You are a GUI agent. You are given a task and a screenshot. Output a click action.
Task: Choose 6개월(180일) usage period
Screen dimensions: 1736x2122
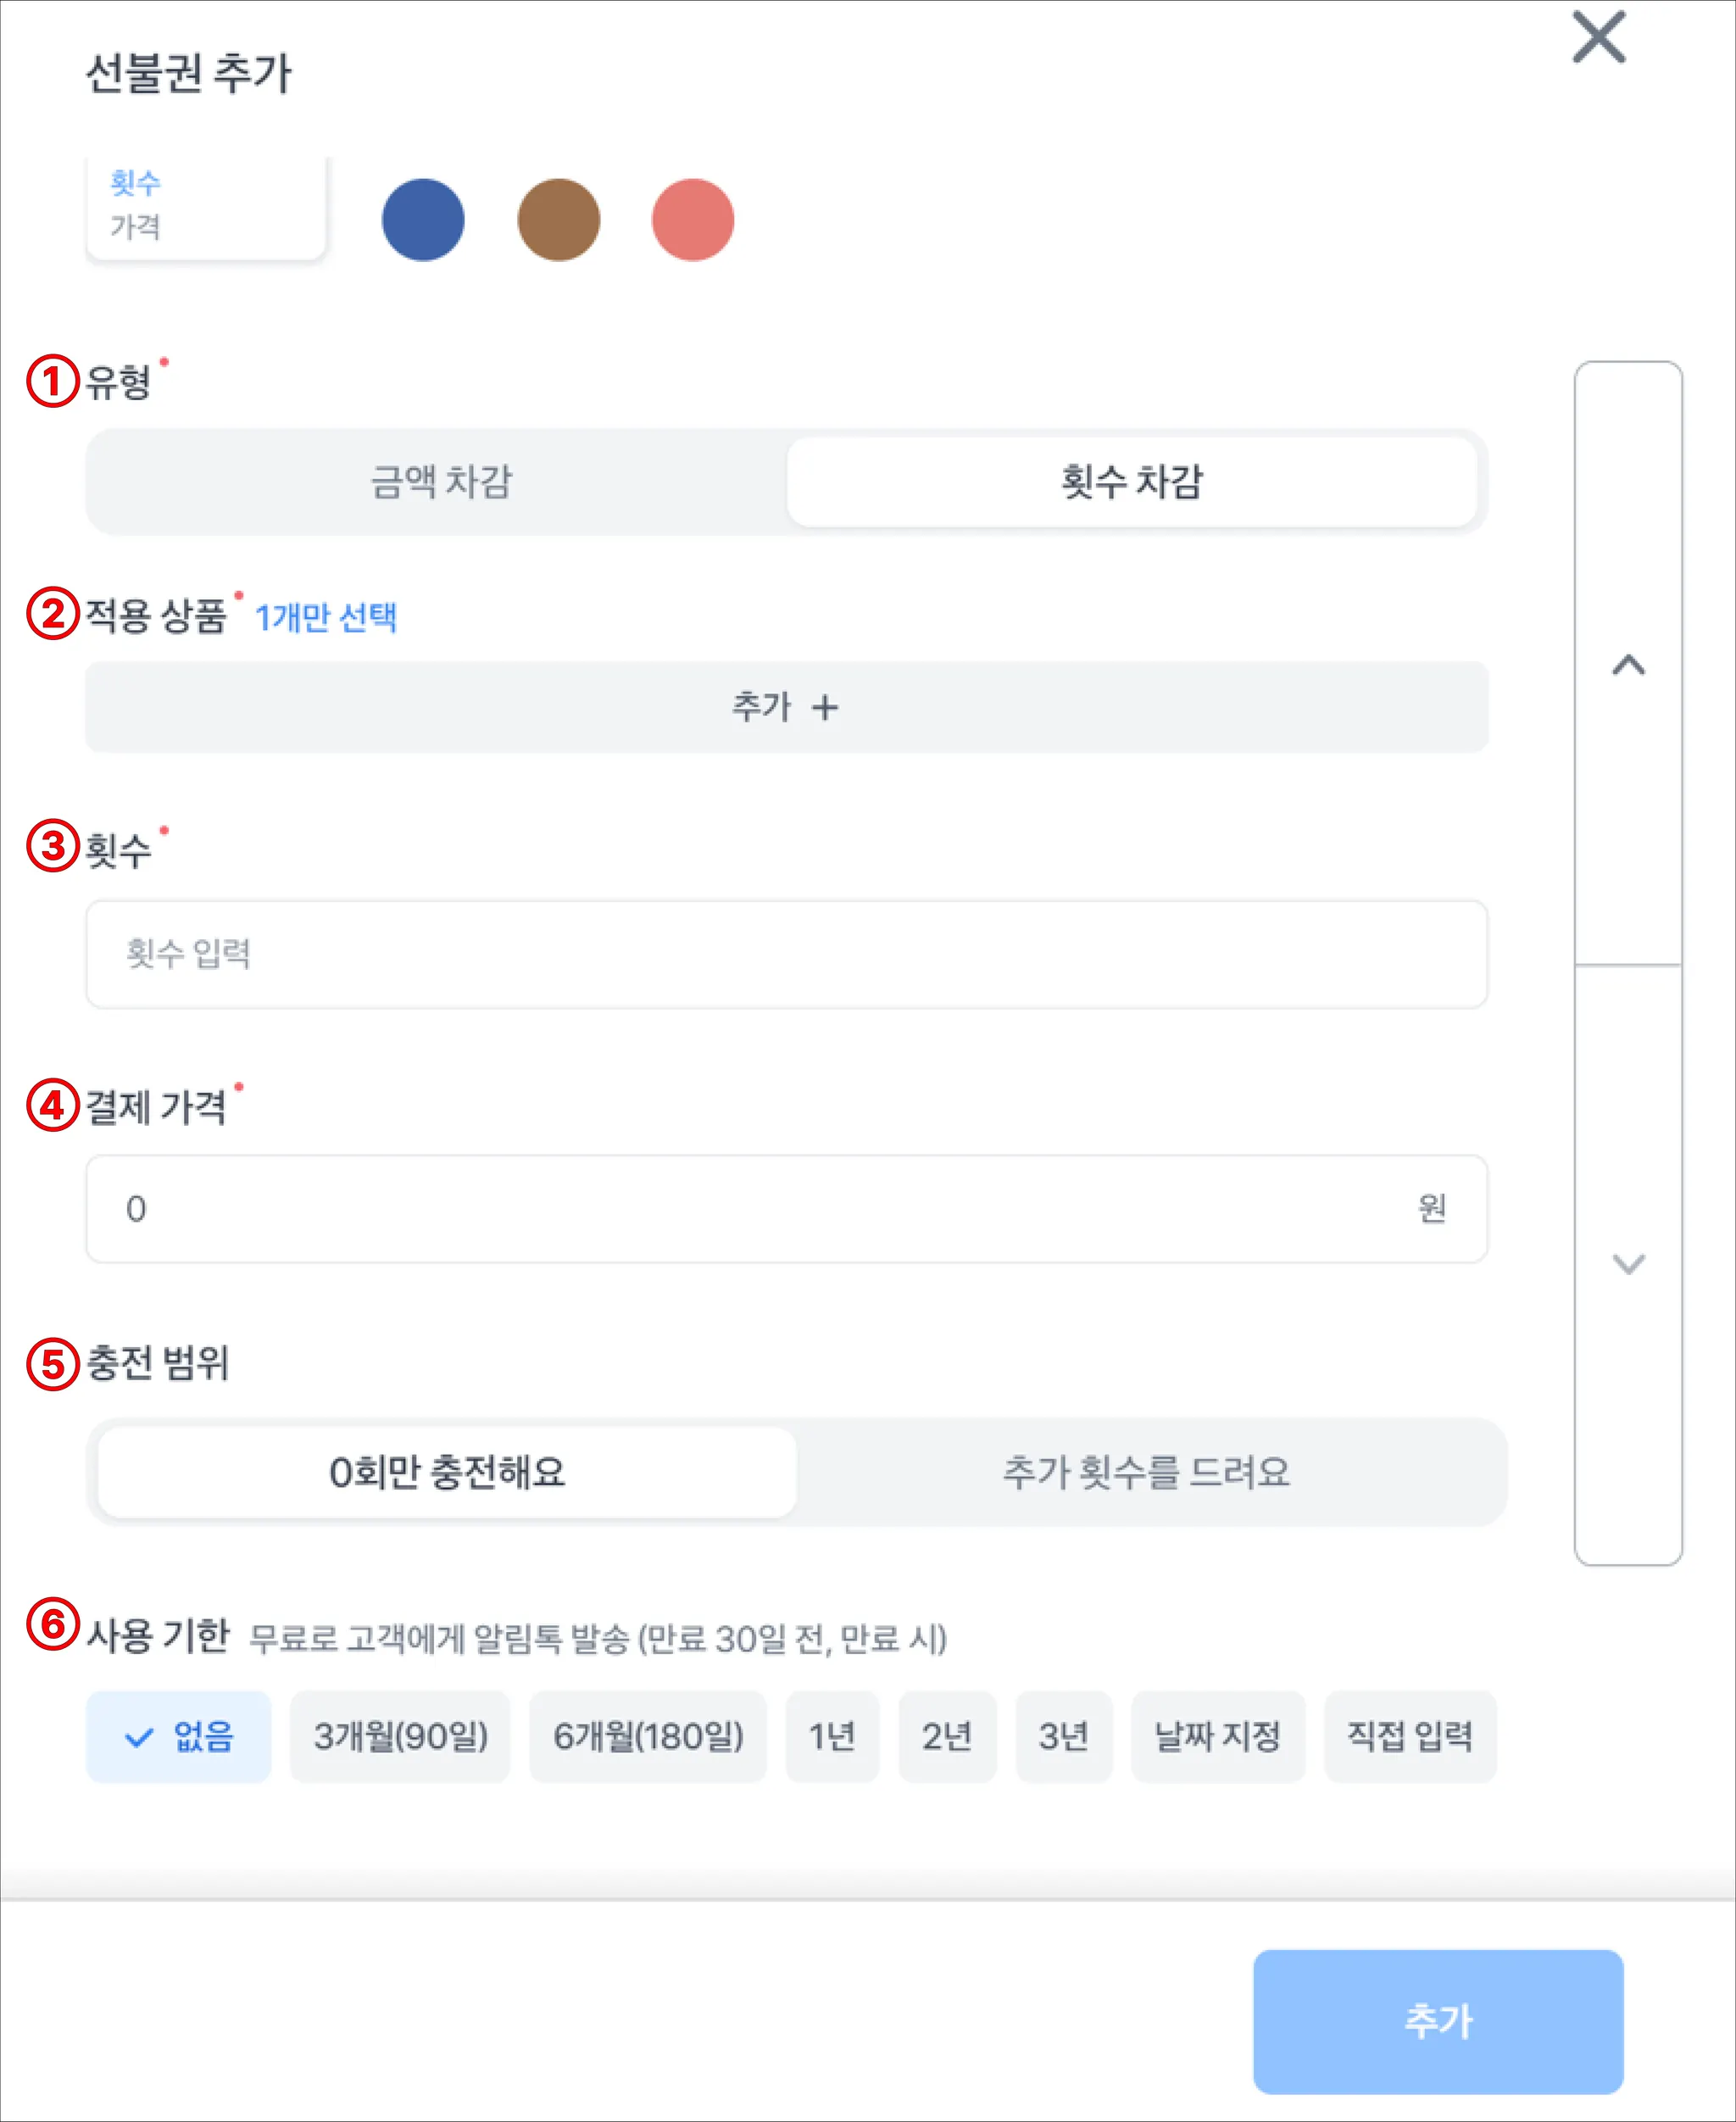click(648, 1736)
